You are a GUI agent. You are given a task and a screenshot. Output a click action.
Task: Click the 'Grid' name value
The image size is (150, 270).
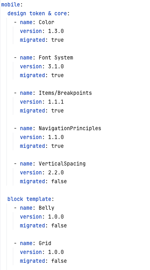pos(45,243)
